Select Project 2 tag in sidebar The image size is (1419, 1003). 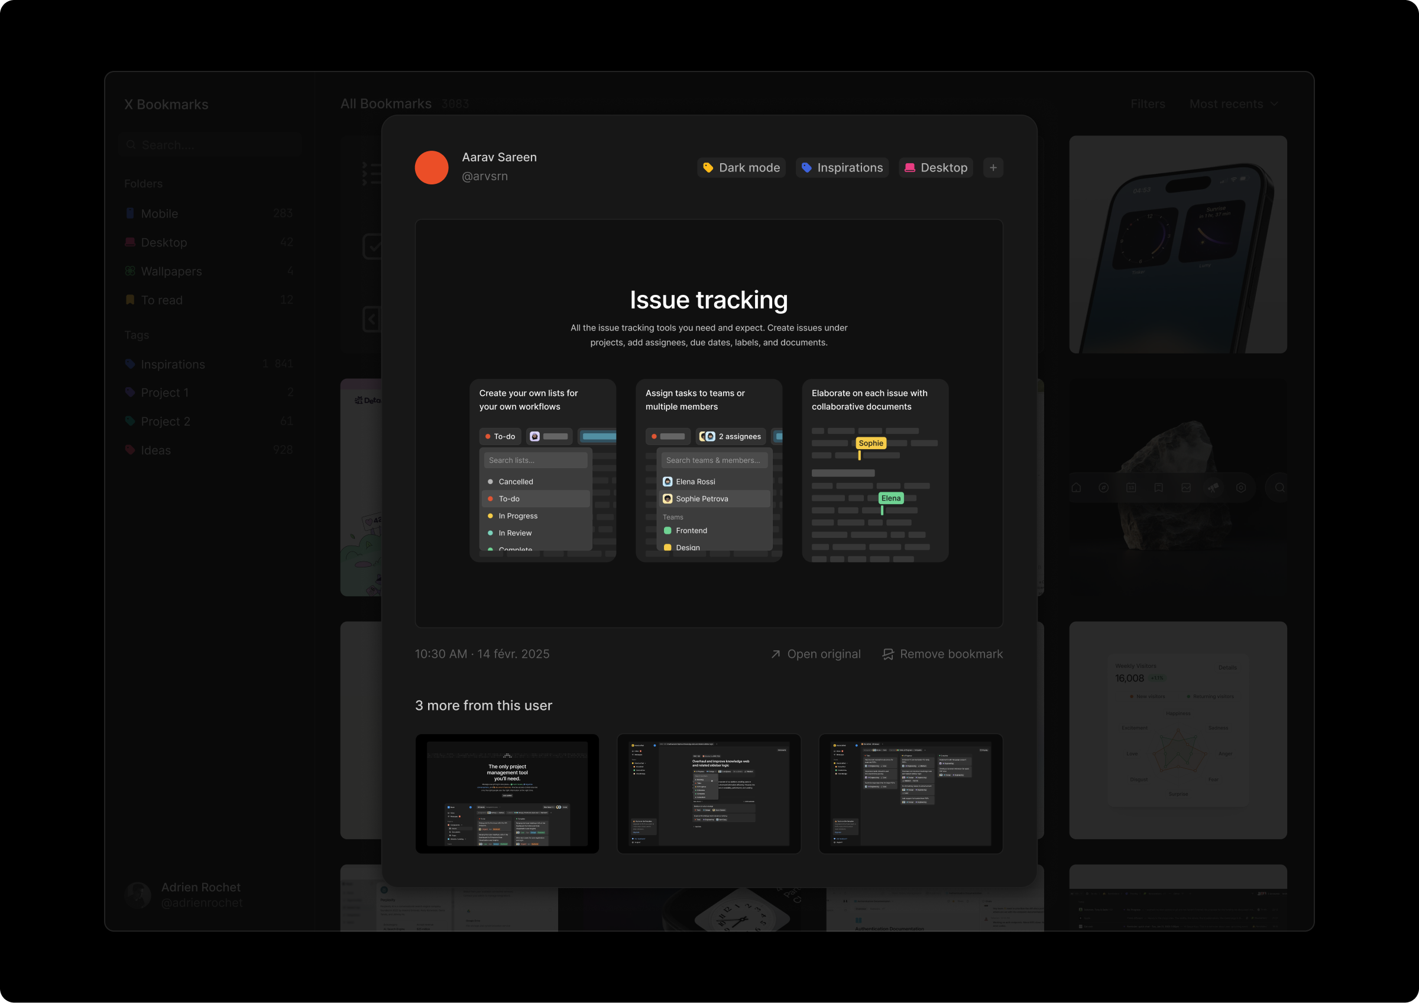point(164,421)
